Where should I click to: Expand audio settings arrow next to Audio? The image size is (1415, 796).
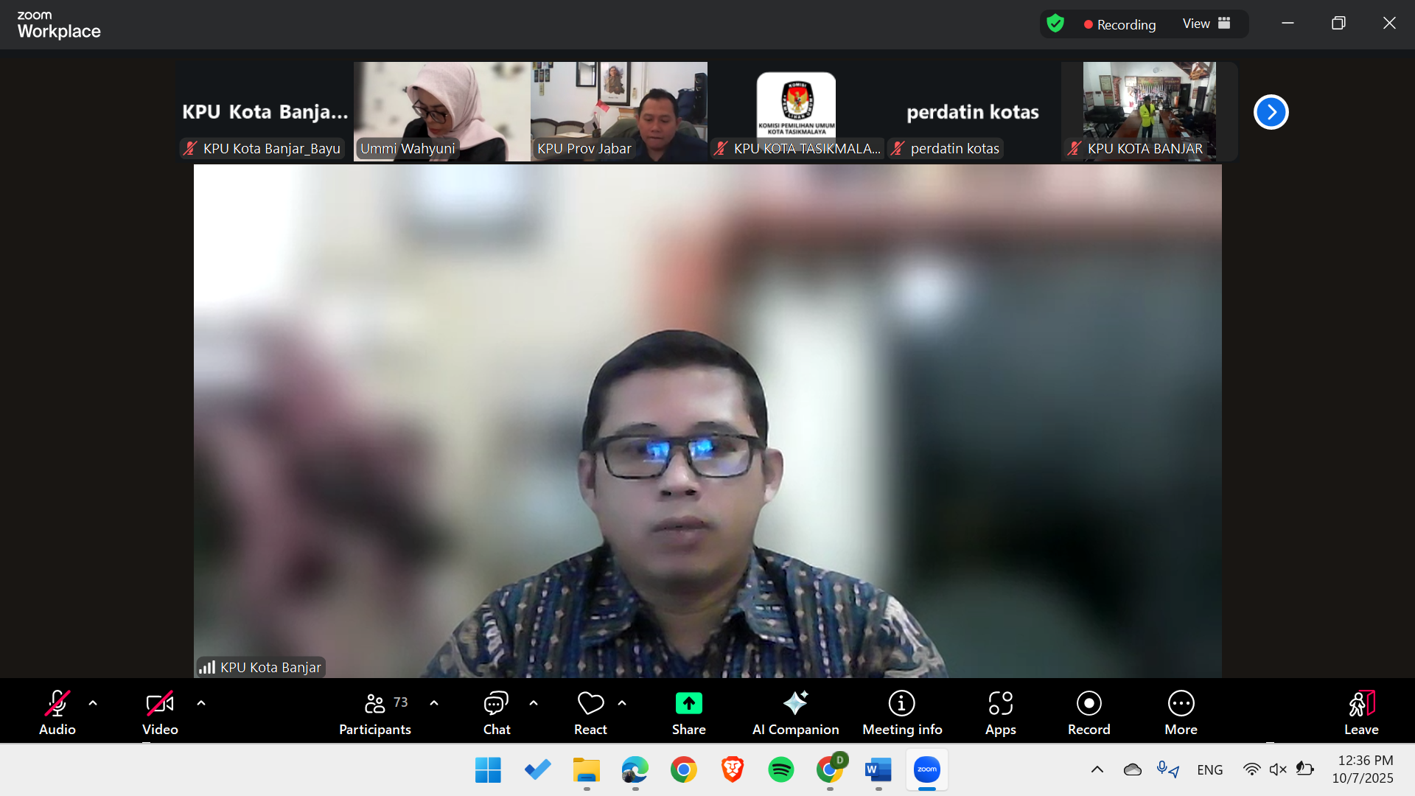93,703
